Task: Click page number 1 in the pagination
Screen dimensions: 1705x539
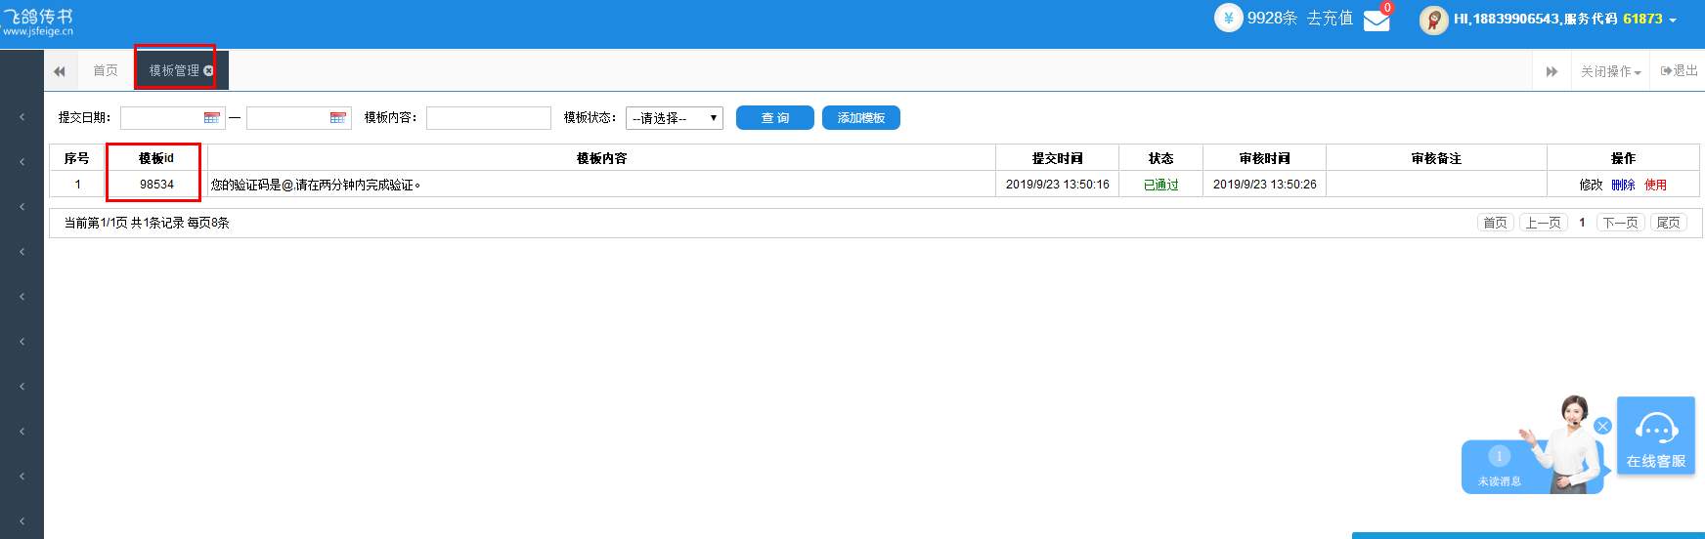Action: [x=1582, y=223]
